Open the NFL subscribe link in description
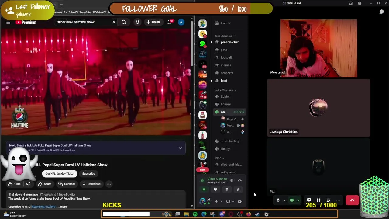 point(44,207)
